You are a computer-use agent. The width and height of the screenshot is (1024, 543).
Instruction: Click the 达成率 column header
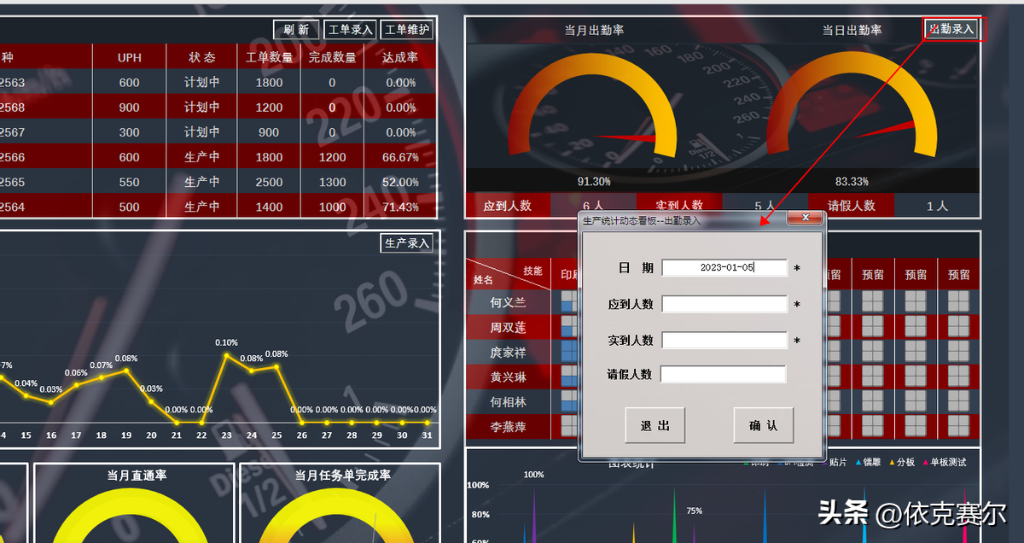pyautogui.click(x=400, y=57)
